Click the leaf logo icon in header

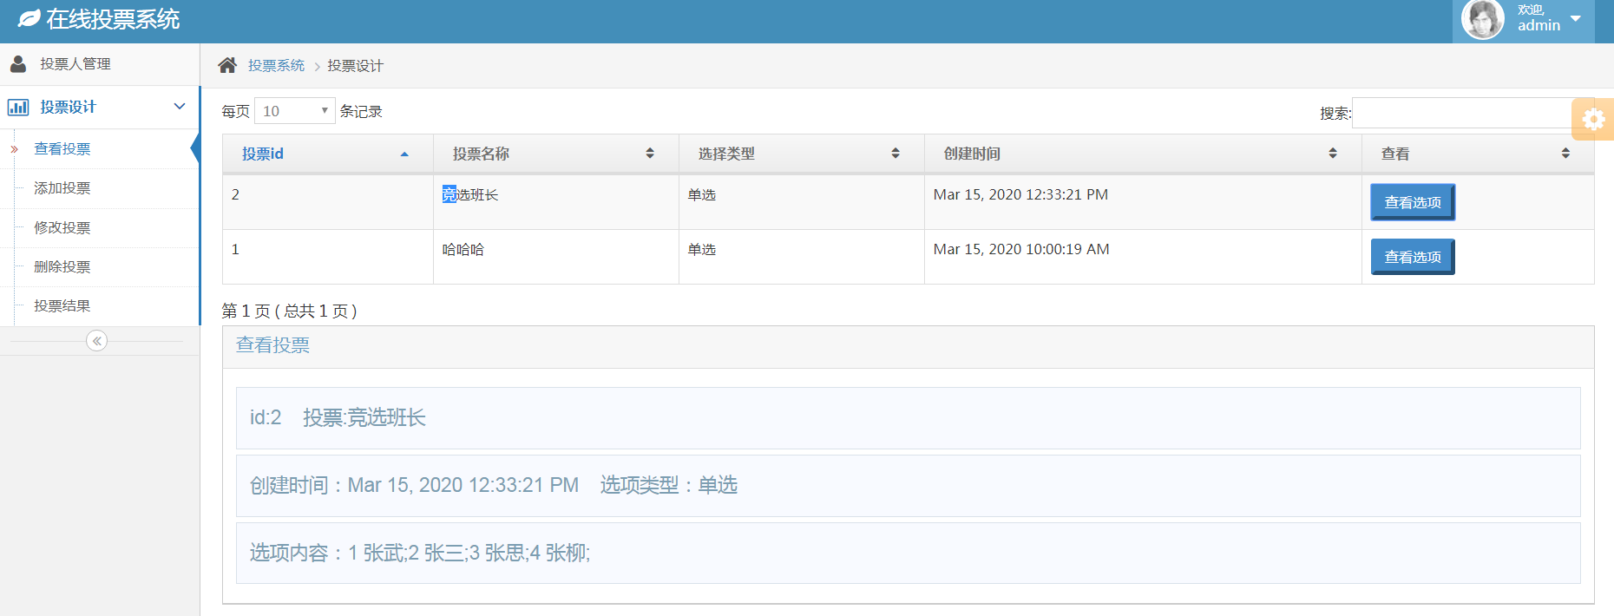30,18
